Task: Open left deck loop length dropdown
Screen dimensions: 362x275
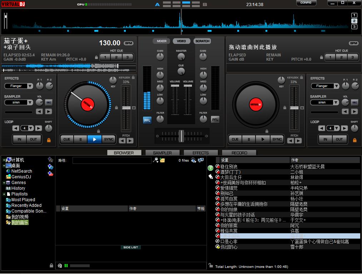Action: 31,128
